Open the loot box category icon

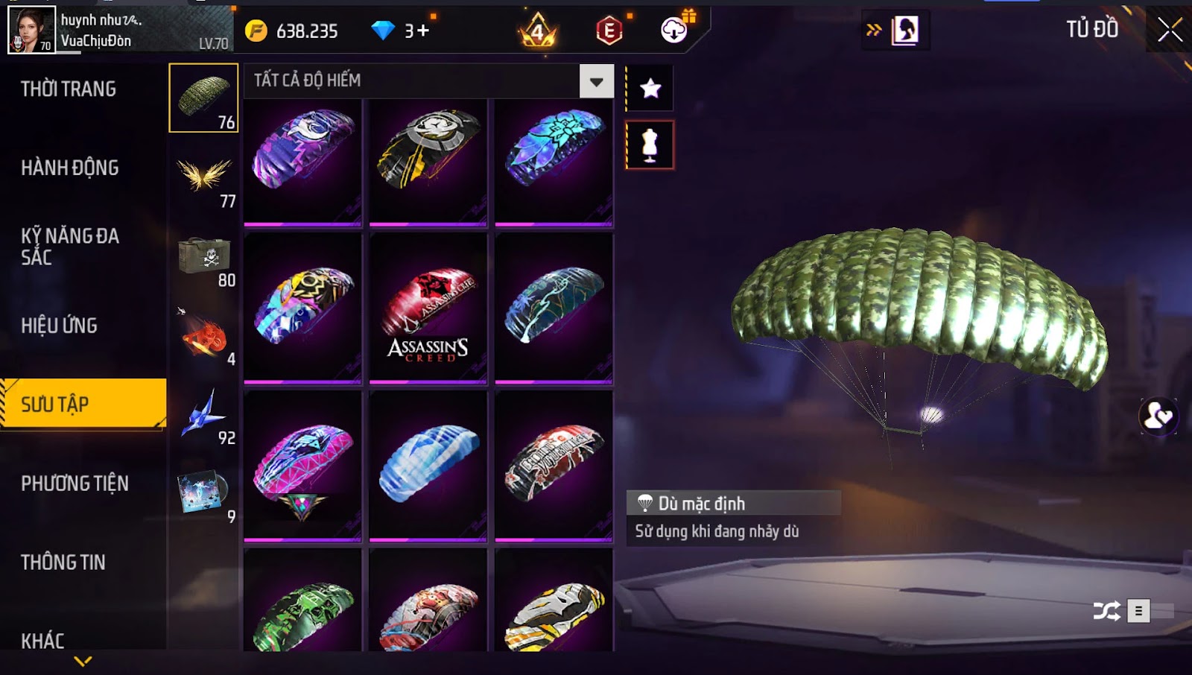[x=204, y=257]
